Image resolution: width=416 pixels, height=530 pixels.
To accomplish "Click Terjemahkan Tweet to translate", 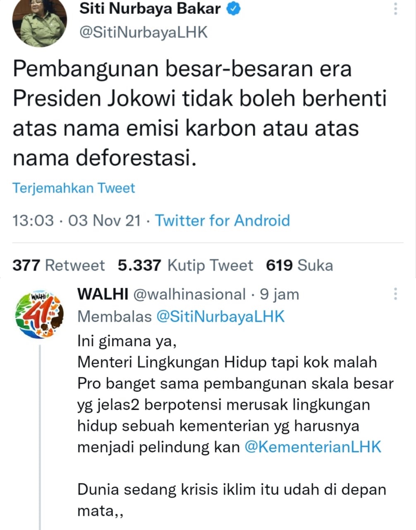I will pos(74,188).
